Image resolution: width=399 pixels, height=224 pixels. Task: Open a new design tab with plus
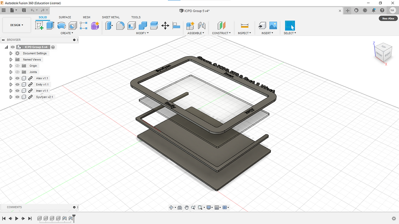[x=348, y=11]
